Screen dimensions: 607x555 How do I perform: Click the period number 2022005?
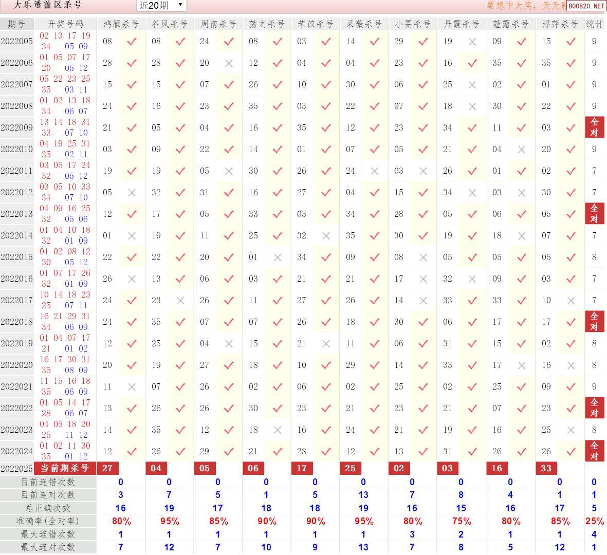pos(16,41)
